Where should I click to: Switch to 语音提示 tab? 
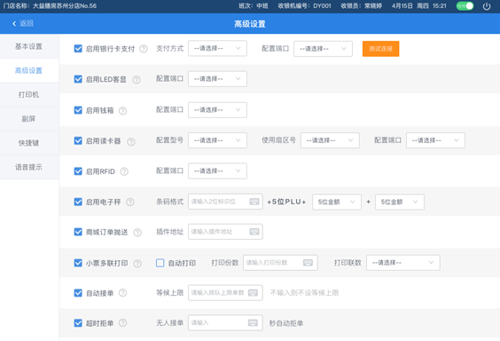tap(29, 167)
